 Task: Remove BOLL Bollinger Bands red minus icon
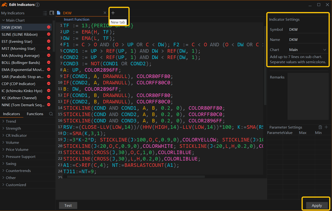tap(49, 62)
